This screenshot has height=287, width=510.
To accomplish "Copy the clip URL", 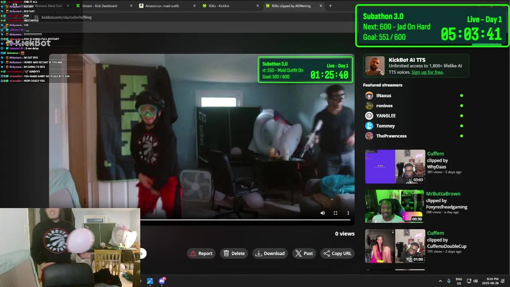I will pos(337,254).
